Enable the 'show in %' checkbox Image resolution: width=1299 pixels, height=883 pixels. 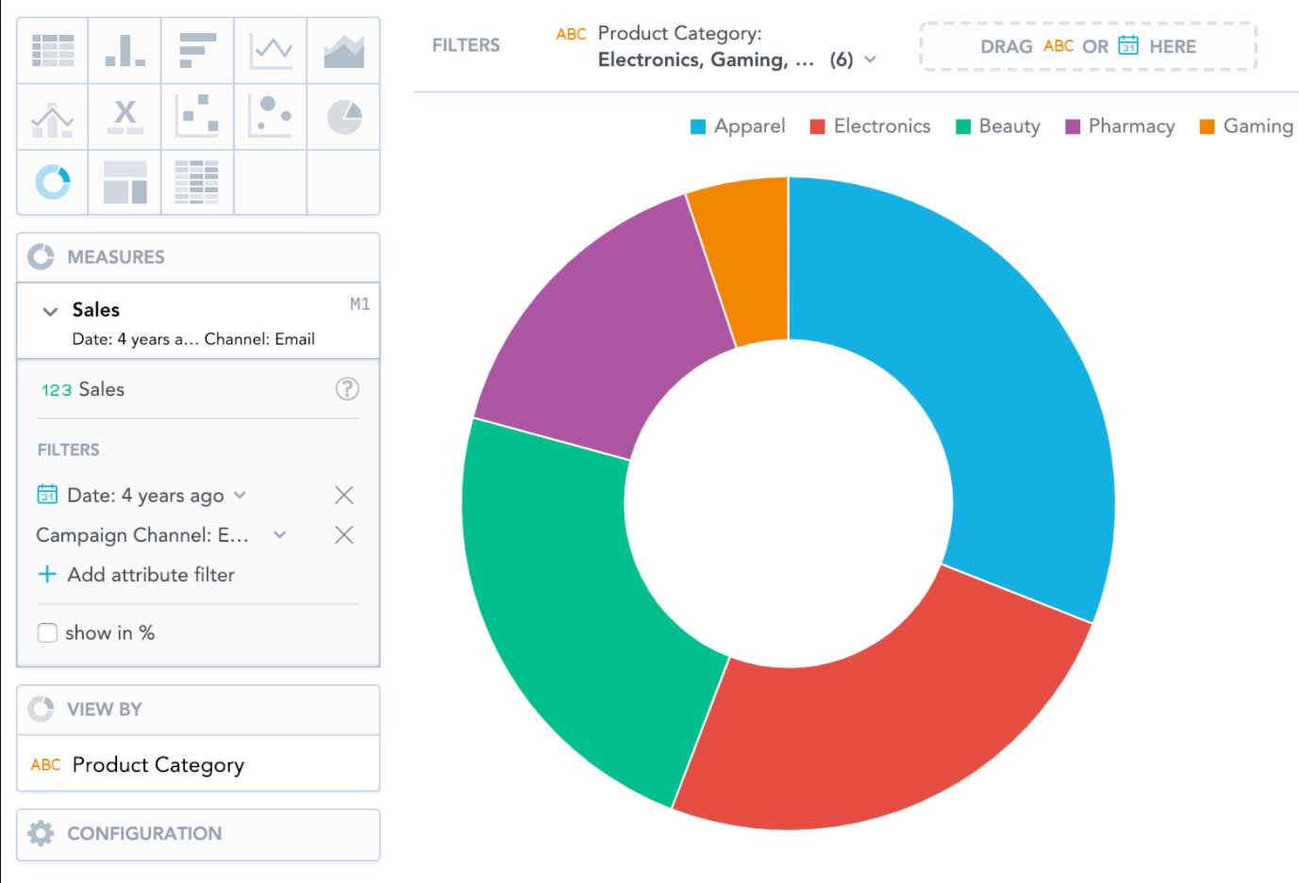[x=47, y=633]
